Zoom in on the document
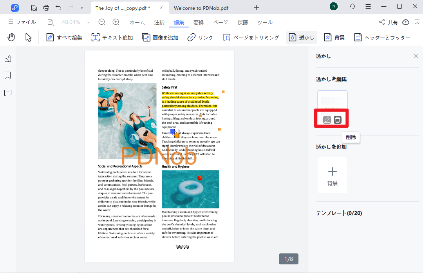 pos(115,22)
